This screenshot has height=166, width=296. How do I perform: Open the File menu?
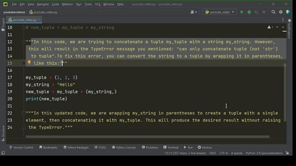14,4
